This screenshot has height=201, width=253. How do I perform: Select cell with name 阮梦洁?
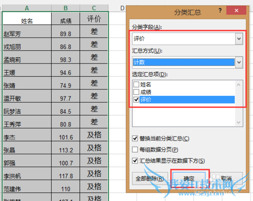[x=27, y=109]
